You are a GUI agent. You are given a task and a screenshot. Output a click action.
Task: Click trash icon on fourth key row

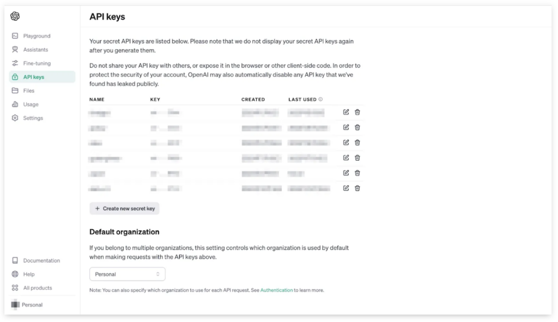357,157
